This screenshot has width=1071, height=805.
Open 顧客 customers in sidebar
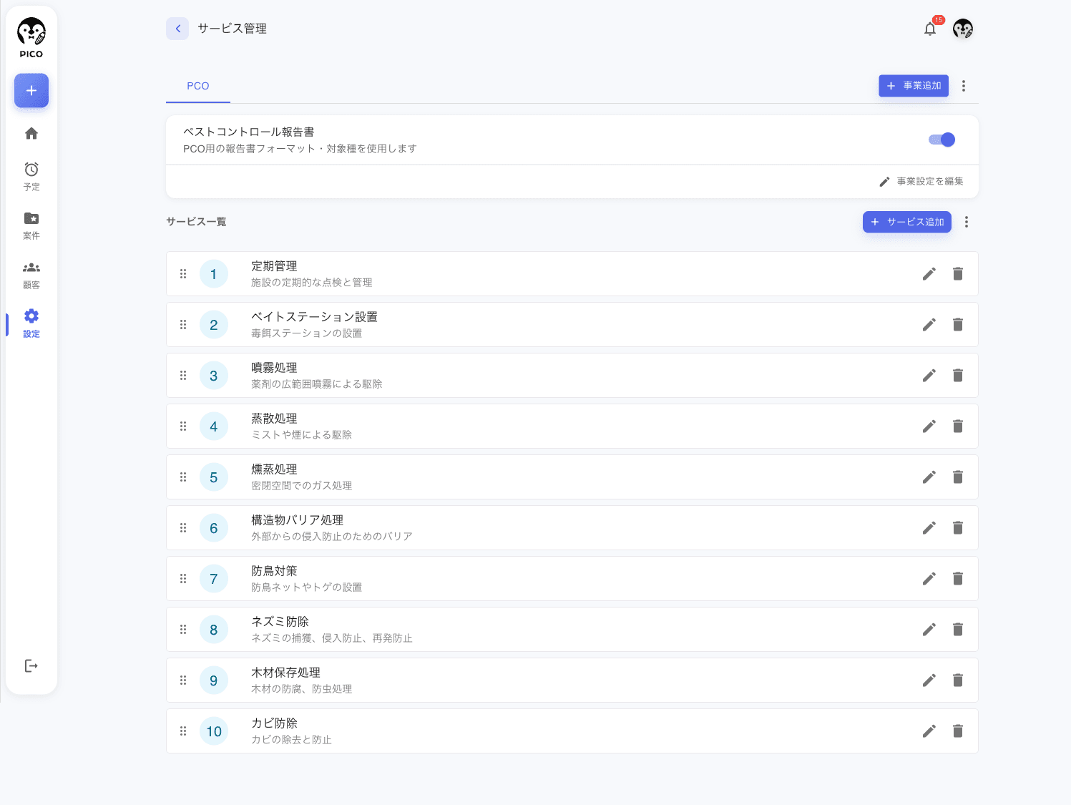tap(31, 275)
